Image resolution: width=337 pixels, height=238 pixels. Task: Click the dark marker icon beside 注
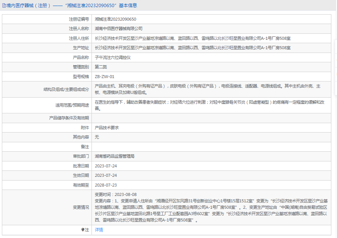[x=83, y=230]
